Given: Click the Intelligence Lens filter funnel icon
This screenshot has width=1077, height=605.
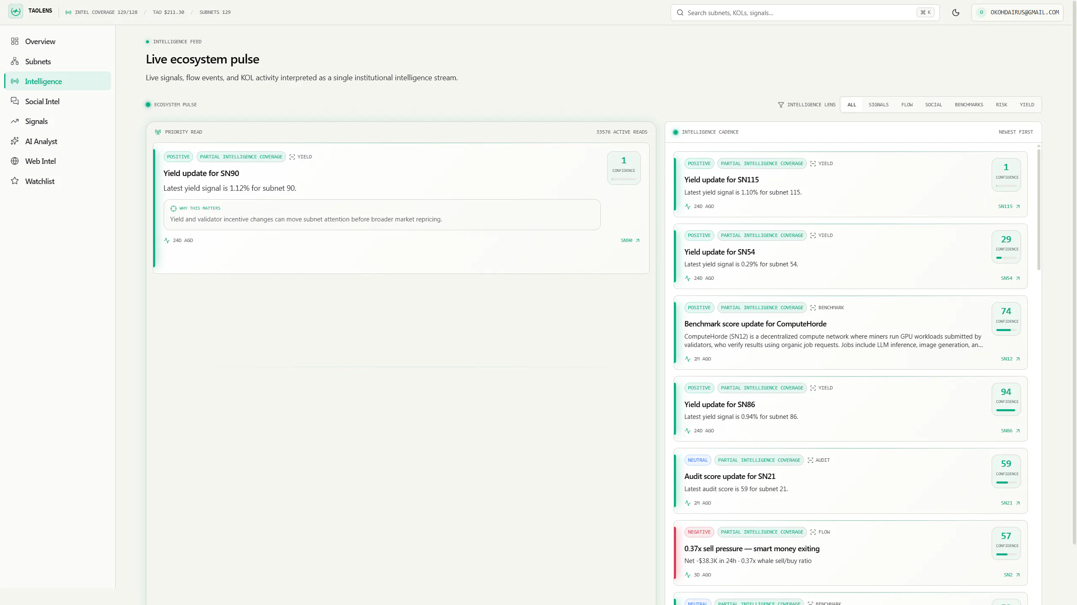Looking at the screenshot, I should coord(781,105).
